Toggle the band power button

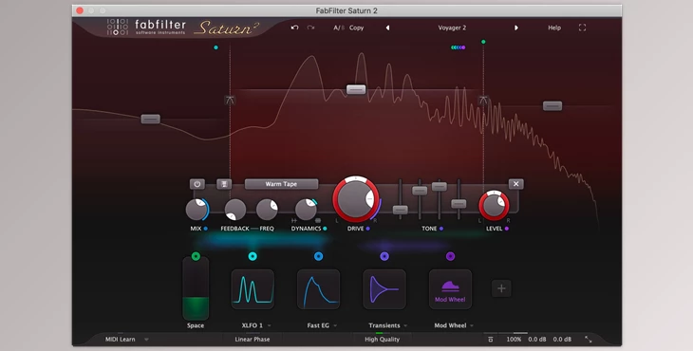point(197,184)
